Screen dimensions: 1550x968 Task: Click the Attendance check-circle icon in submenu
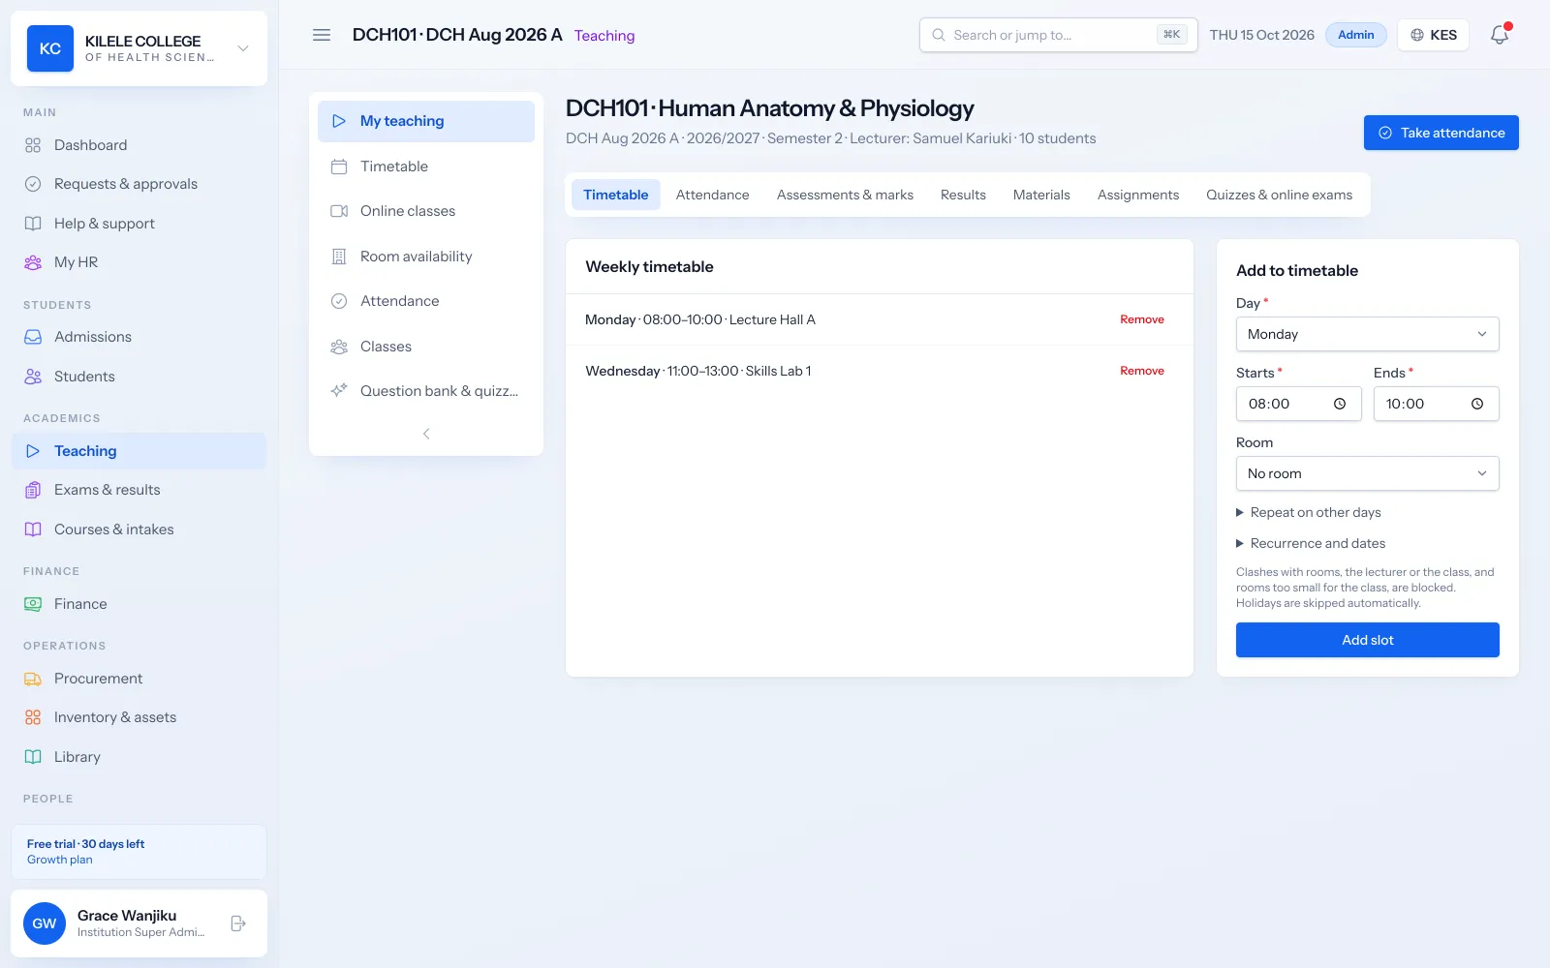tap(339, 301)
